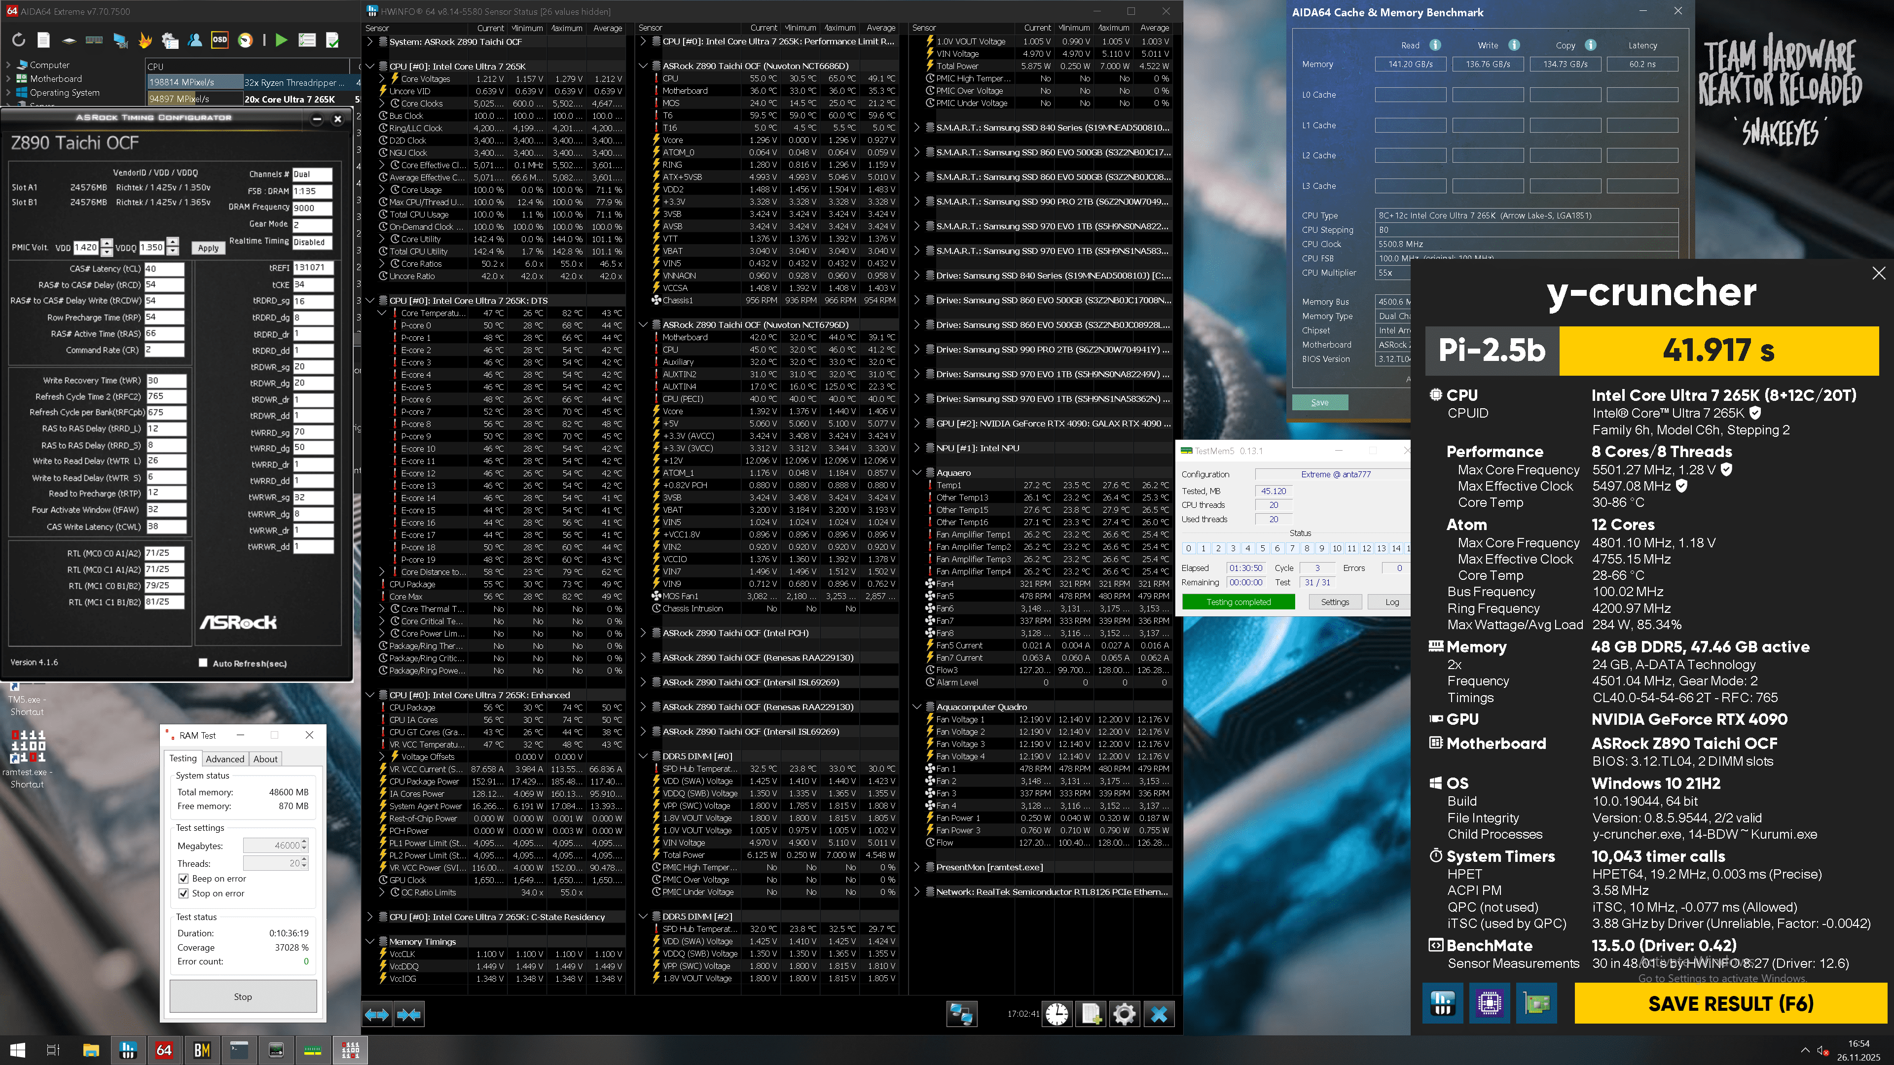Click HWiNFO expand columns blue arrows icon
The height and width of the screenshot is (1065, 1894).
(376, 1014)
